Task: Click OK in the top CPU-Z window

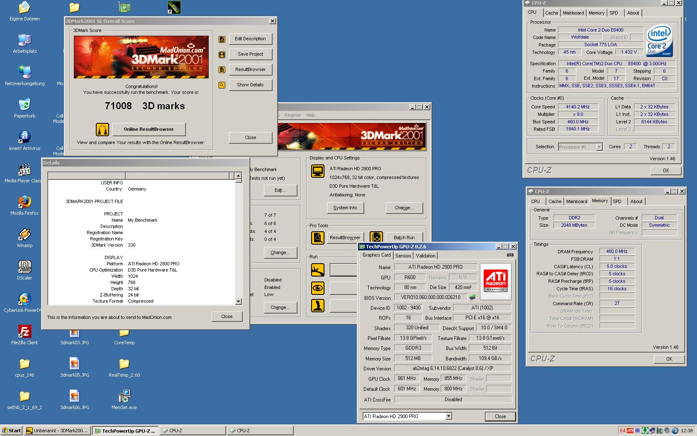Action: 666,171
